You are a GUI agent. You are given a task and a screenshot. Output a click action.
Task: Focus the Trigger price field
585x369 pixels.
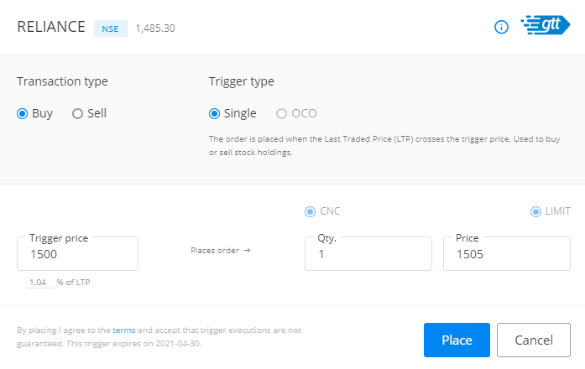pos(77,254)
